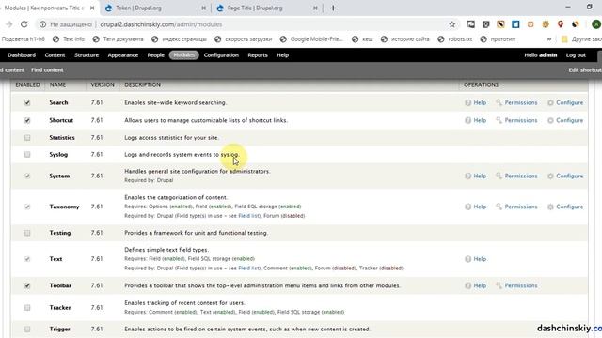Viewport: 602px width, 338px height.
Task: Click the Toolbar module Help icon
Action: pyautogui.click(x=468, y=285)
